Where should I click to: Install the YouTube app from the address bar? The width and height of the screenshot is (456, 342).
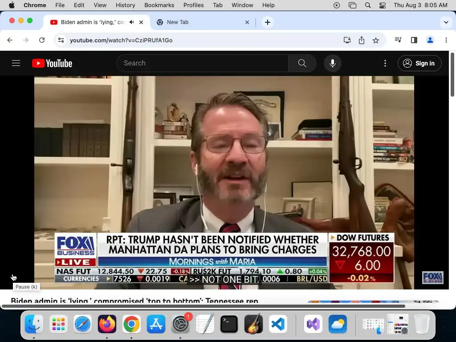pyautogui.click(x=347, y=40)
